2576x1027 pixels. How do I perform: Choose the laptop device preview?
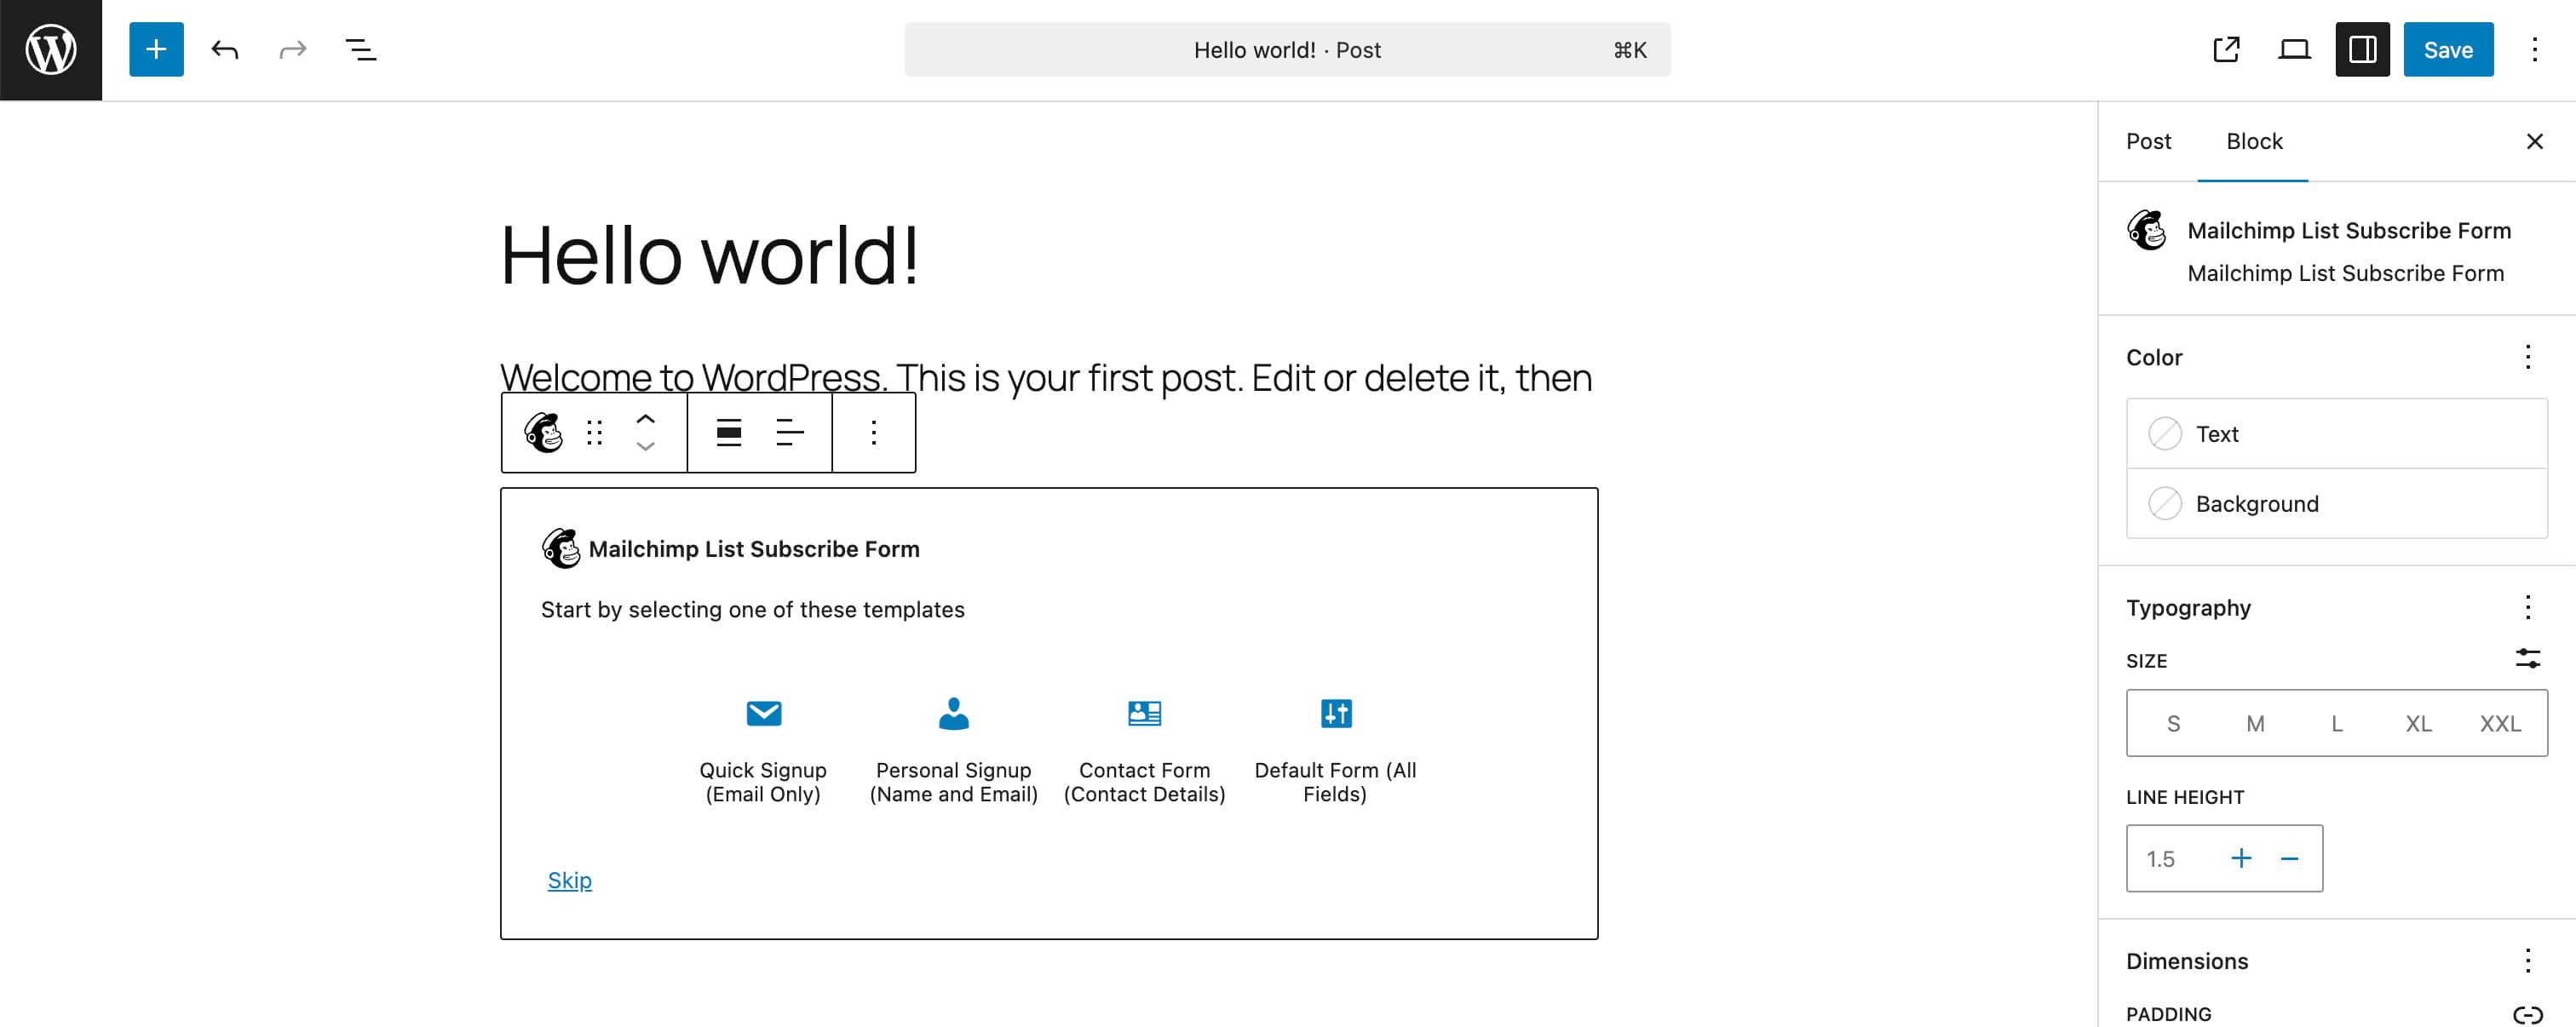(2294, 50)
